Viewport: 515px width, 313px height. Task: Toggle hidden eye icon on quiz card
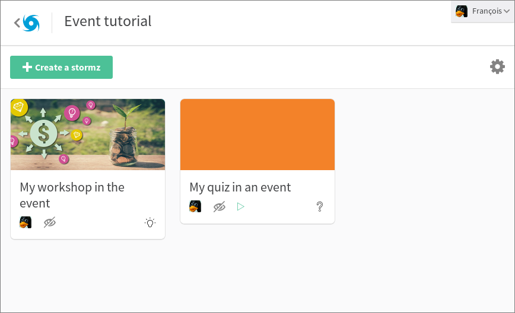click(219, 207)
